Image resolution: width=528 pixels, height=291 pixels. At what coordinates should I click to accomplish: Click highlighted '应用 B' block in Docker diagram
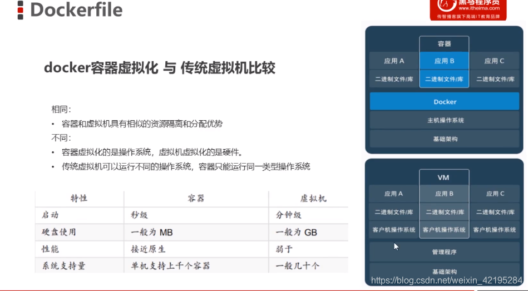tap(444, 61)
